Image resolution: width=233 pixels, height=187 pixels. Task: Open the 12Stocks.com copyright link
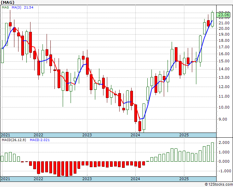[x=219, y=185]
